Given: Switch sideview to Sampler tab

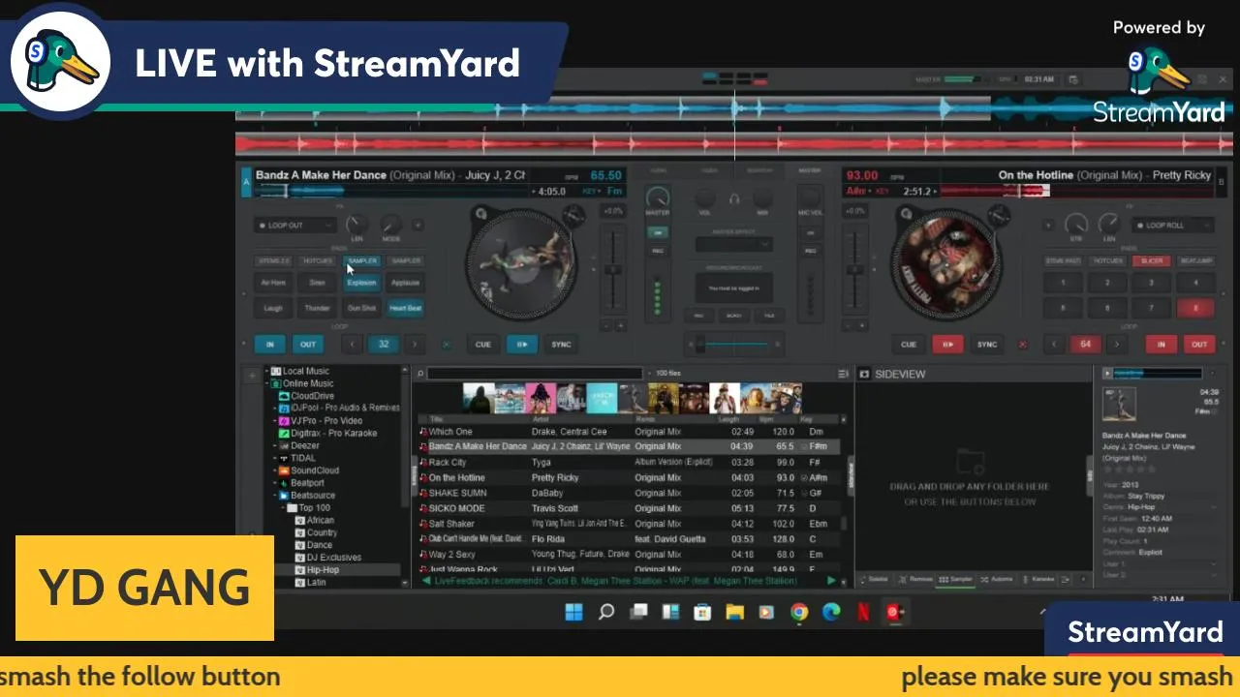Looking at the screenshot, I should pos(955,579).
